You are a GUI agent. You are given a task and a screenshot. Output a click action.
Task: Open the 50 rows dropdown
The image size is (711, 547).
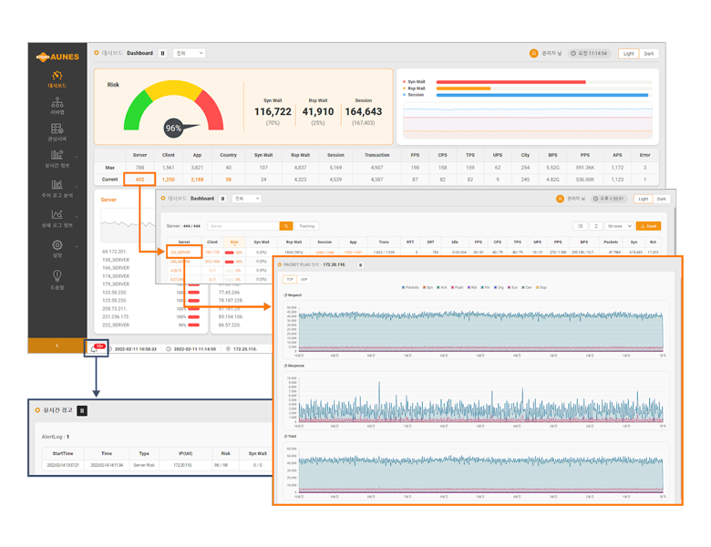click(x=618, y=226)
